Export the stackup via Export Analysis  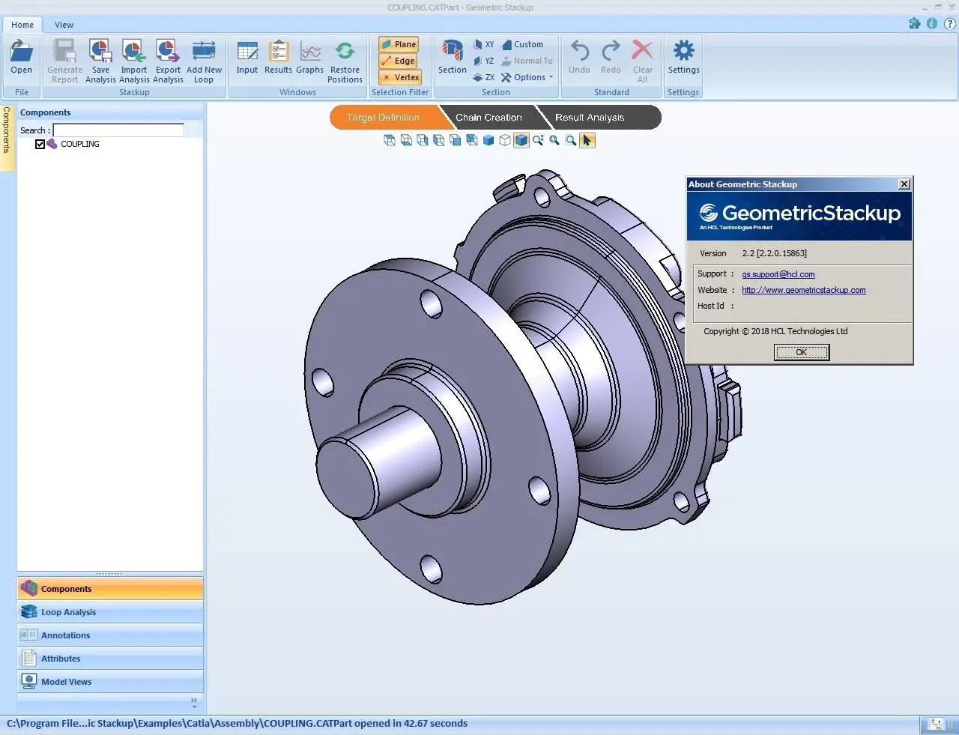coord(168,61)
